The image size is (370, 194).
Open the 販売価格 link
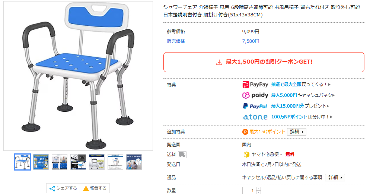(x=176, y=41)
